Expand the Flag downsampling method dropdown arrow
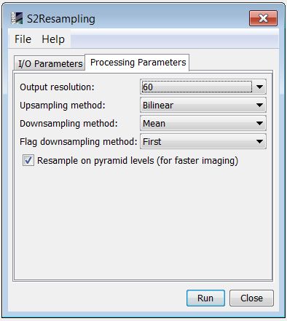 (259, 141)
